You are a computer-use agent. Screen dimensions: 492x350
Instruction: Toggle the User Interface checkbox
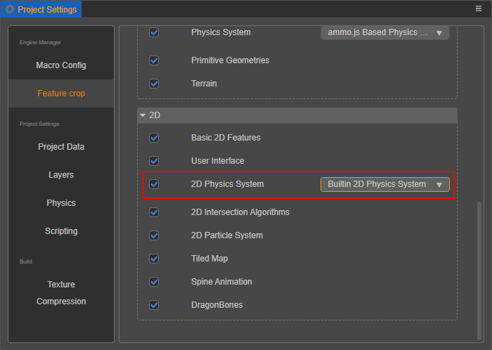point(154,161)
